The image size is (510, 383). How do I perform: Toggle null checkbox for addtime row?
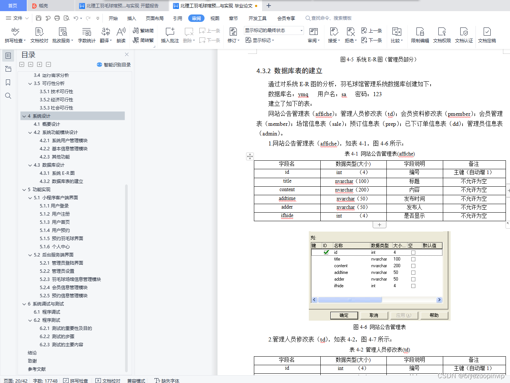pyautogui.click(x=413, y=272)
